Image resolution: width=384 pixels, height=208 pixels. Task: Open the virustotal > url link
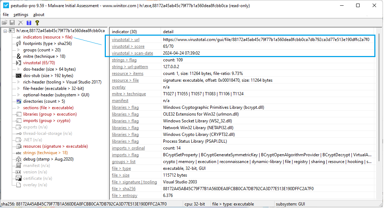point(128,40)
